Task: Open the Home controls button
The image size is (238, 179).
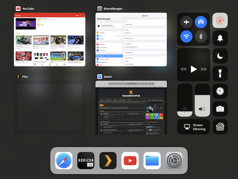Action: (220, 126)
